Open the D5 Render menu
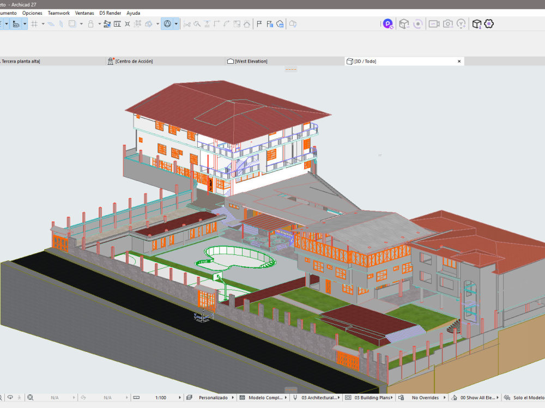545x408 pixels. (x=110, y=13)
